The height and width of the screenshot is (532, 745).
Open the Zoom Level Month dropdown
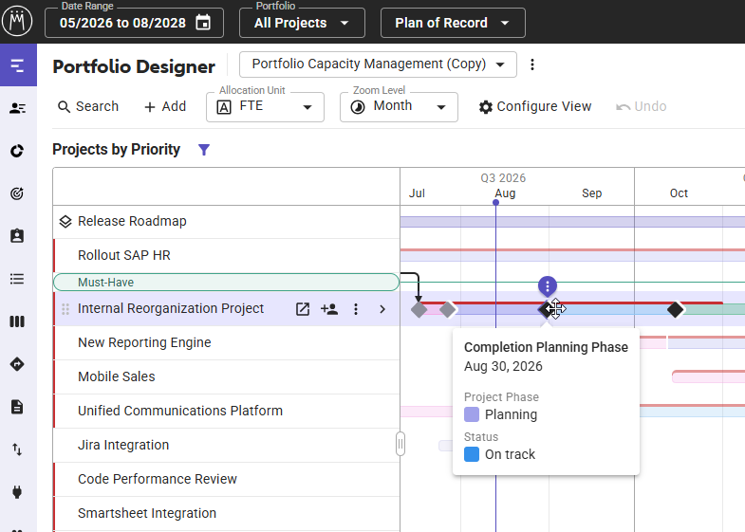[399, 107]
